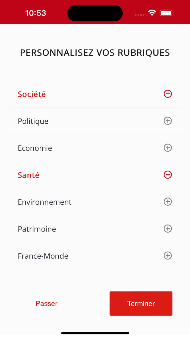Viewport: 190px width, 338px height.
Task: Add Patrimoine using its plus icon
Action: click(x=168, y=229)
